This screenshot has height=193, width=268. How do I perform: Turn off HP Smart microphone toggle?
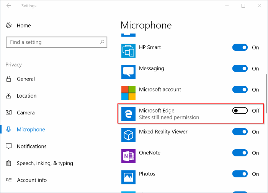point(240,47)
